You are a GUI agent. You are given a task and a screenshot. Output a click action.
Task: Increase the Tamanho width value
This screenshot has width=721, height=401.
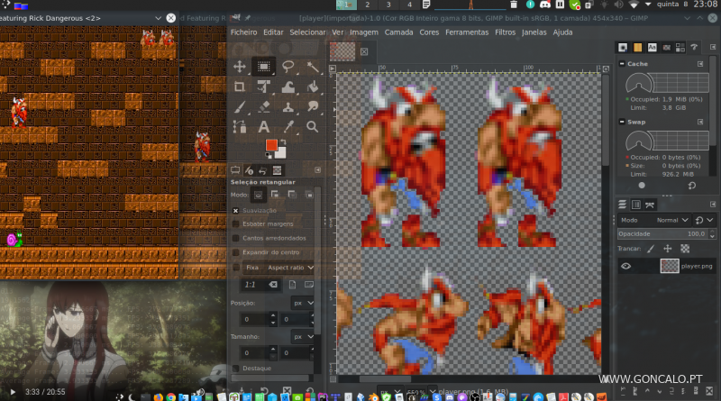[x=273, y=350]
